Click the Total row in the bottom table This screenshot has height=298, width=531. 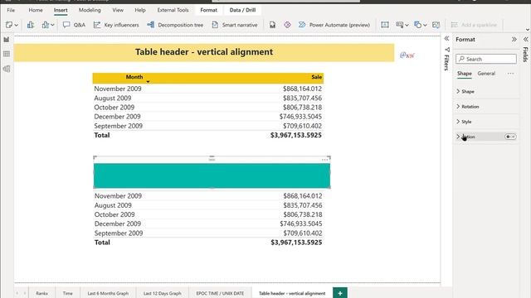[x=208, y=243]
